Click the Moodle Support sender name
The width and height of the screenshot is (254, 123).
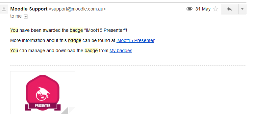coord(29,9)
